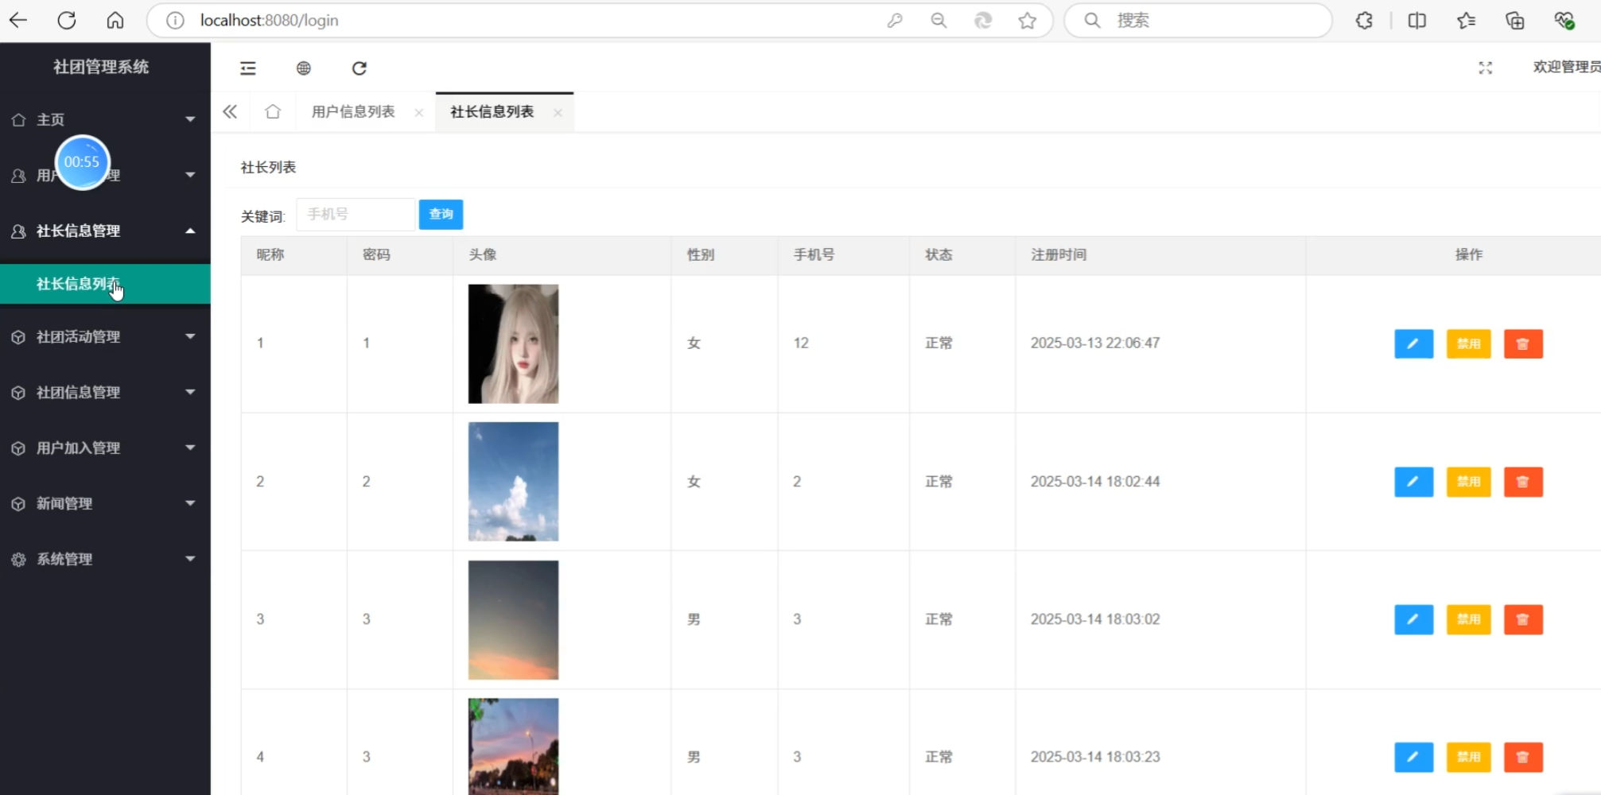1601x795 pixels.
Task: Click the sidebar collapse menu icon
Action: tap(248, 68)
